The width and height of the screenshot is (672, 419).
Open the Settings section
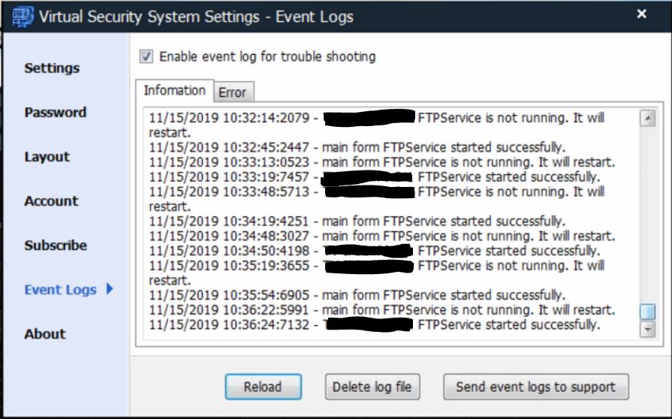52,68
